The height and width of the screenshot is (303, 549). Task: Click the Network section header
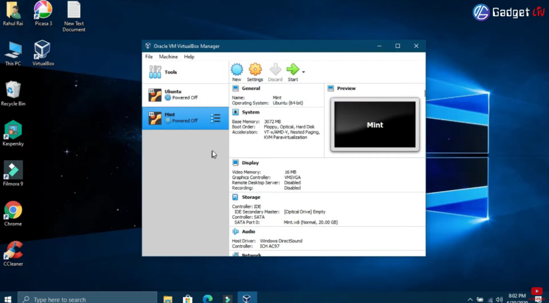pyautogui.click(x=251, y=255)
